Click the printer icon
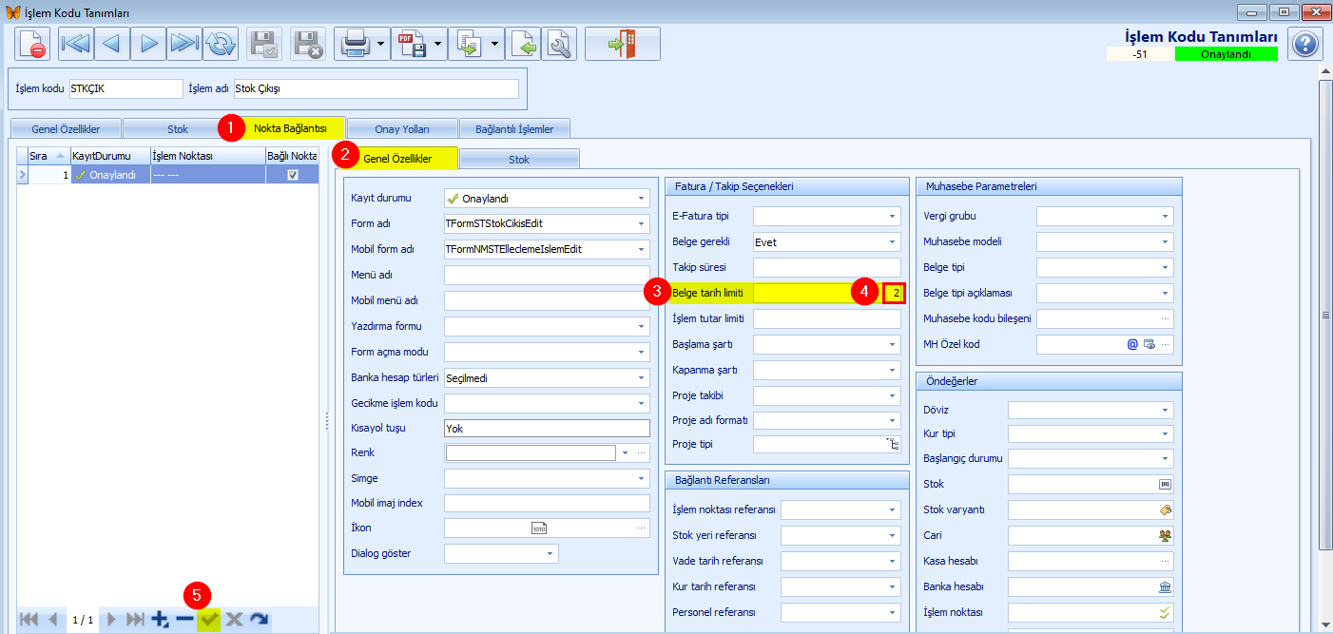Image resolution: width=1333 pixels, height=634 pixels. click(355, 45)
